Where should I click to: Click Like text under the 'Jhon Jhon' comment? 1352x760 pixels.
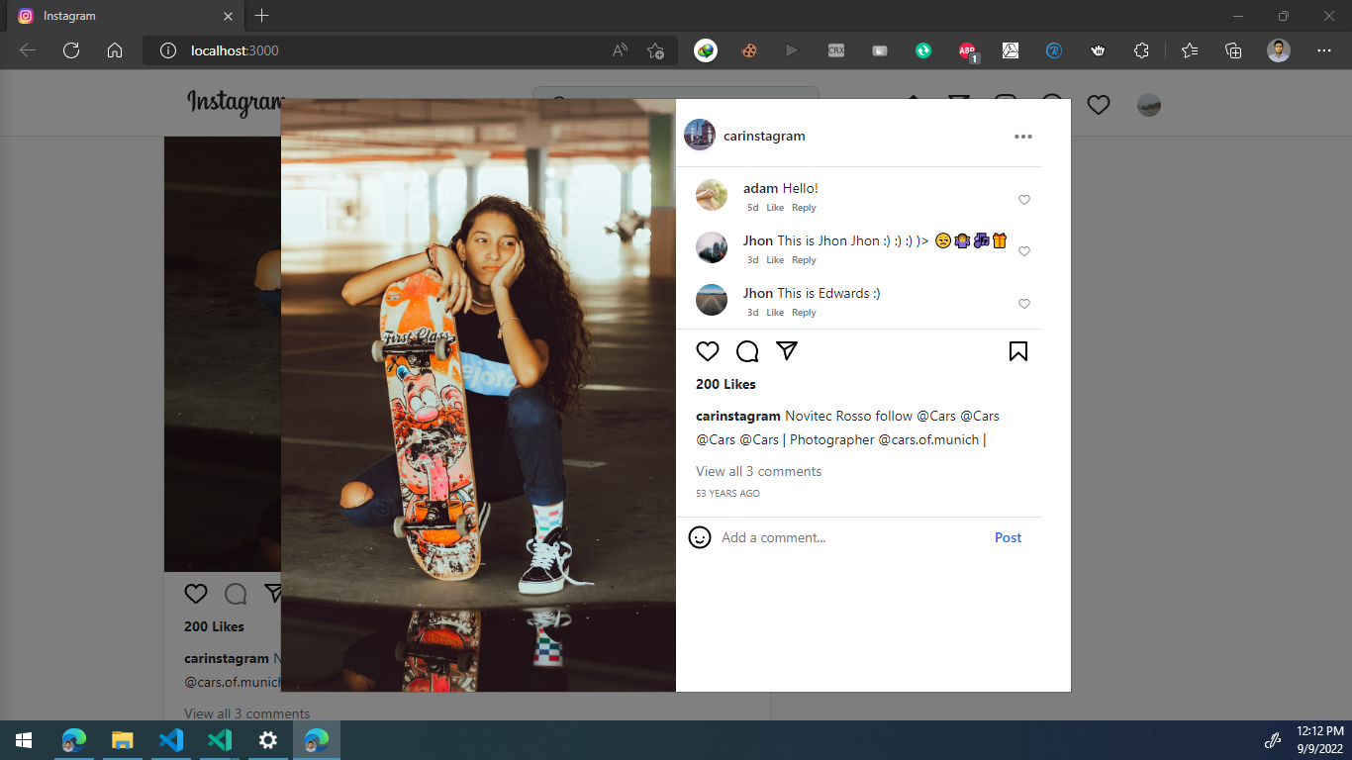(775, 260)
